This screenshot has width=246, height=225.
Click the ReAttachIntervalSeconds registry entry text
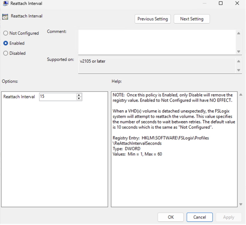137,144
